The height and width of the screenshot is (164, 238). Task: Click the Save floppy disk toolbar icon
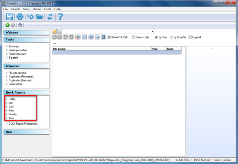(x=9, y=17)
